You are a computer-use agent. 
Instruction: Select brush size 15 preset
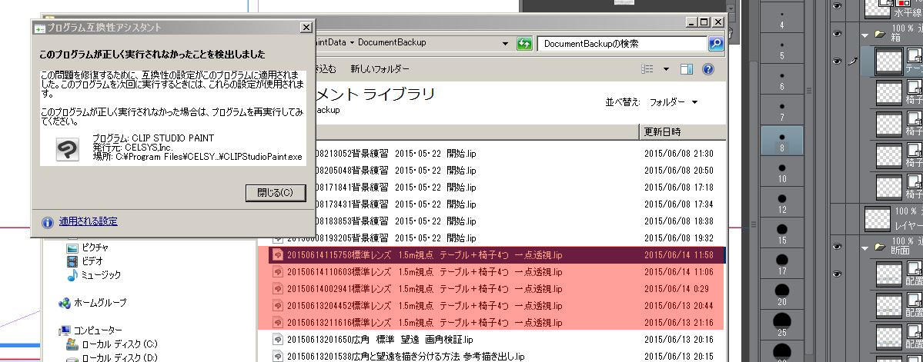tap(781, 233)
